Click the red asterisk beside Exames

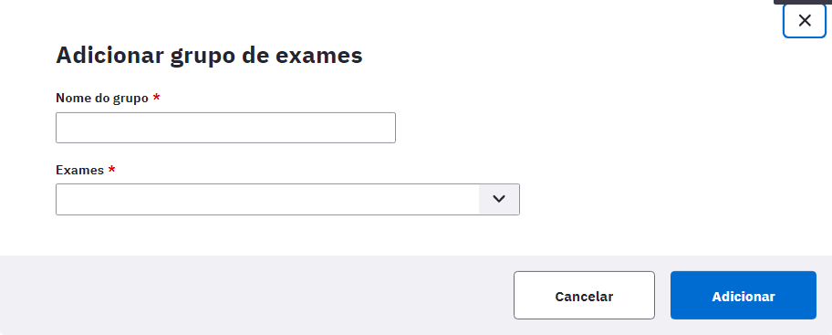[112, 169]
